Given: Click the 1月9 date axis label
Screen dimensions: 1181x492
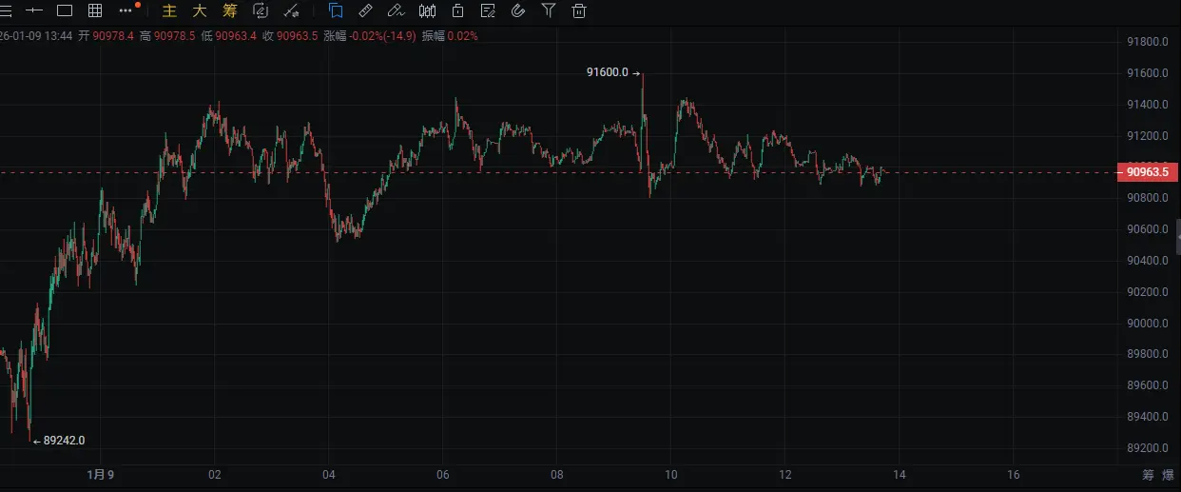Looking at the screenshot, I should (x=100, y=474).
